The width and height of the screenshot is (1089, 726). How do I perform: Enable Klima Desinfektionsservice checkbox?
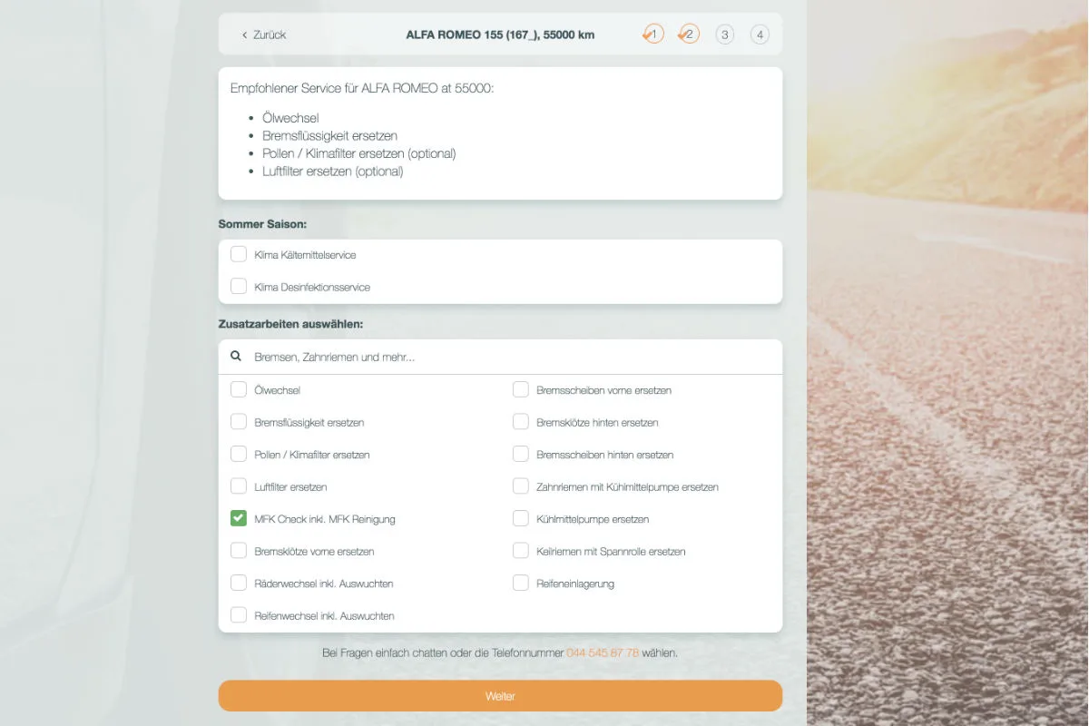click(x=239, y=286)
